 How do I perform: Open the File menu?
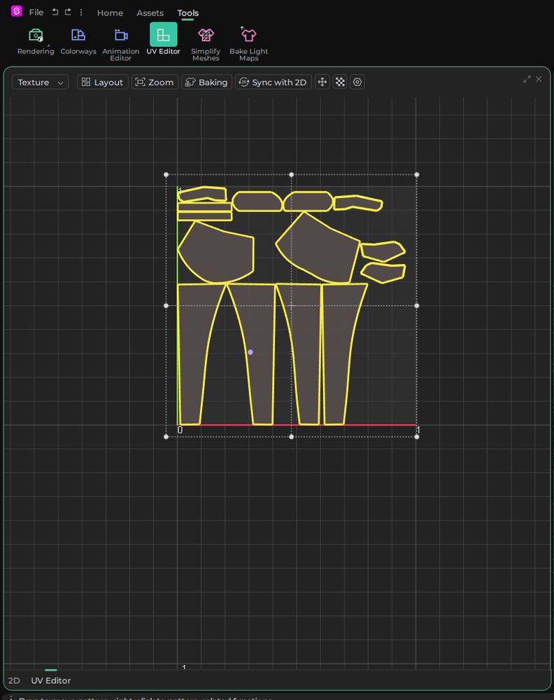pos(36,13)
